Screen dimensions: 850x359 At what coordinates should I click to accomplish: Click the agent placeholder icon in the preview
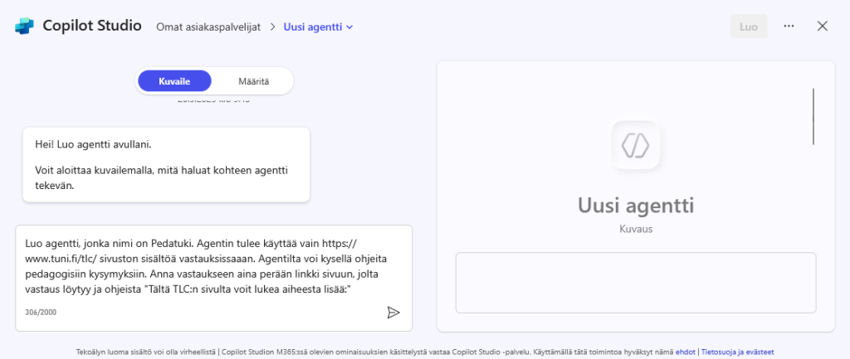pyautogui.click(x=635, y=147)
